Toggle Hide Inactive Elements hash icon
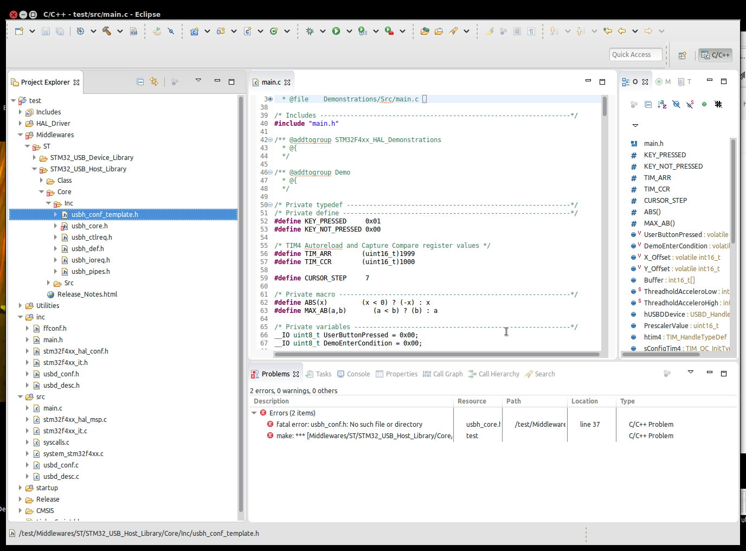Screen dimensions: 746x551 (x=718, y=104)
